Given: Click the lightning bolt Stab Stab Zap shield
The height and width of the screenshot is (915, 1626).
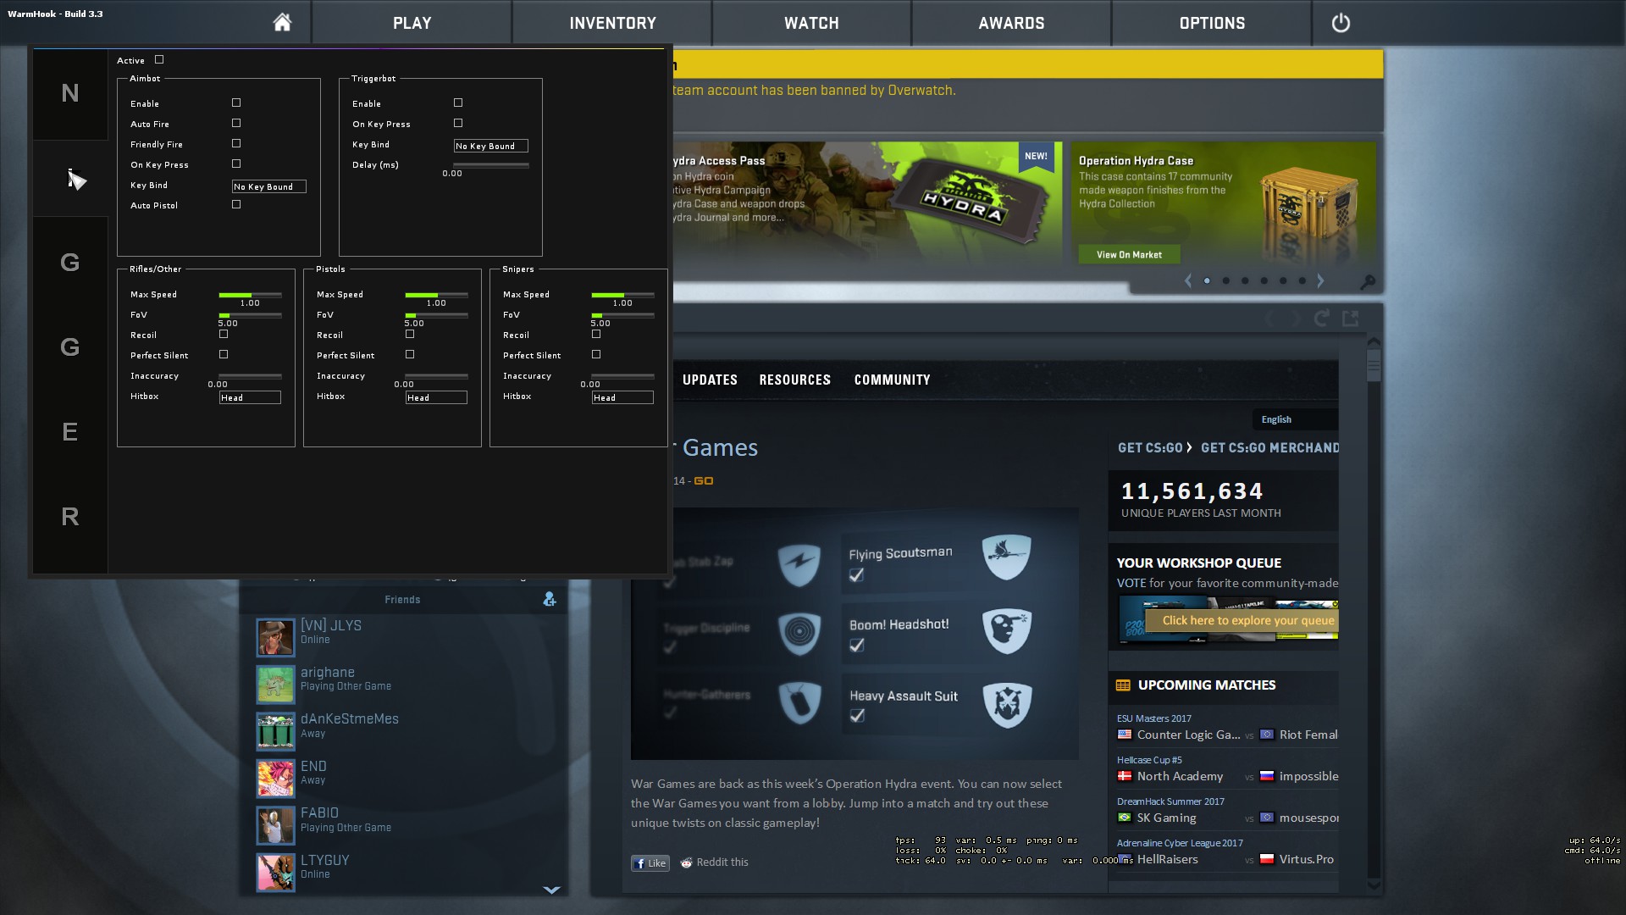Looking at the screenshot, I should click(799, 565).
